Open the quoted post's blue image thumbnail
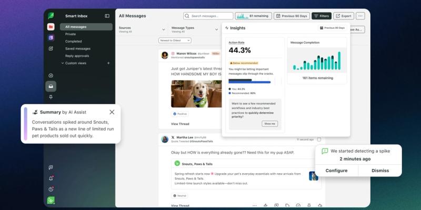421x210 pixels. coord(313,176)
